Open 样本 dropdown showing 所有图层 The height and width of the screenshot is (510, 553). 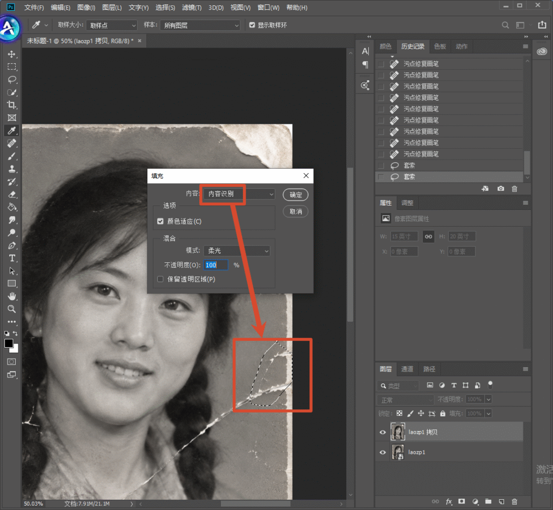point(200,25)
